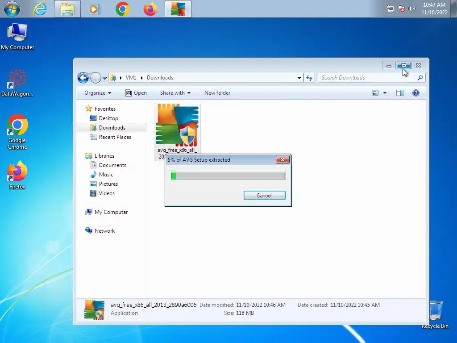Open Windows Media Player from taskbar
Viewport: 457px width, 343px height.
pyautogui.click(x=95, y=9)
